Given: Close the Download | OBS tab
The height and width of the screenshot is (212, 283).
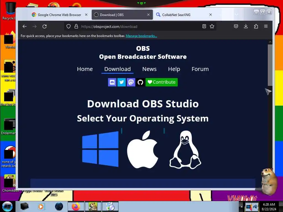Looking at the screenshot, I should 148,15.
